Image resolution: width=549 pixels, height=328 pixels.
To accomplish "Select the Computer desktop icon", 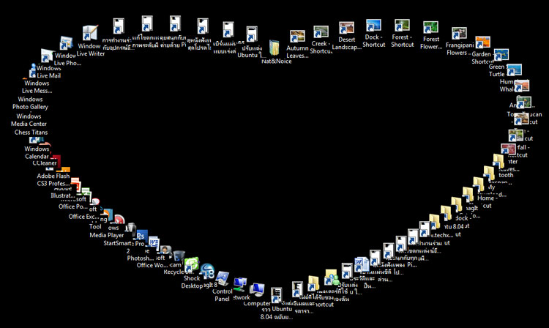I will [257, 291].
